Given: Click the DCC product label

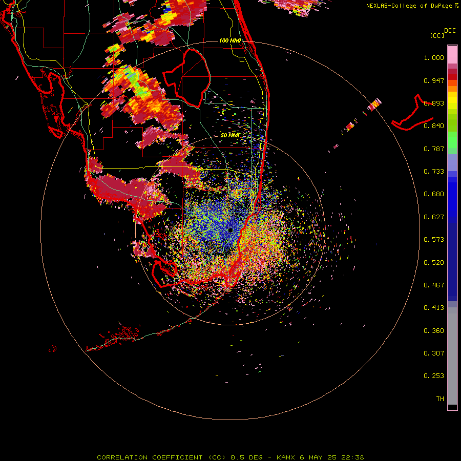Looking at the screenshot, I should pyautogui.click(x=450, y=31).
